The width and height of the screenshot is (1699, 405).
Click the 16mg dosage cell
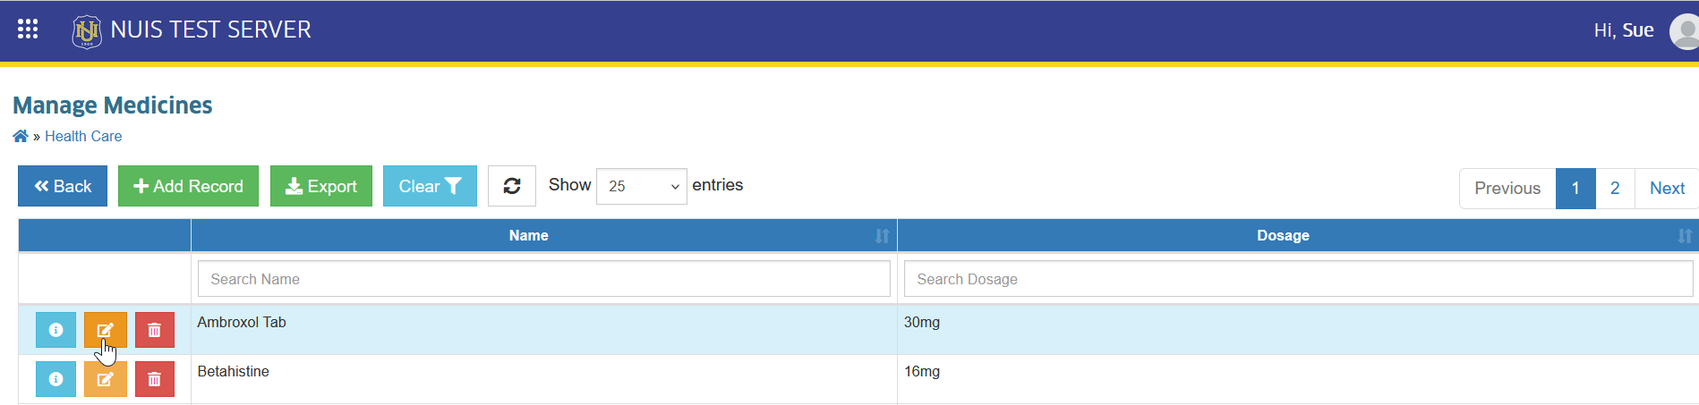pyautogui.click(x=1298, y=379)
